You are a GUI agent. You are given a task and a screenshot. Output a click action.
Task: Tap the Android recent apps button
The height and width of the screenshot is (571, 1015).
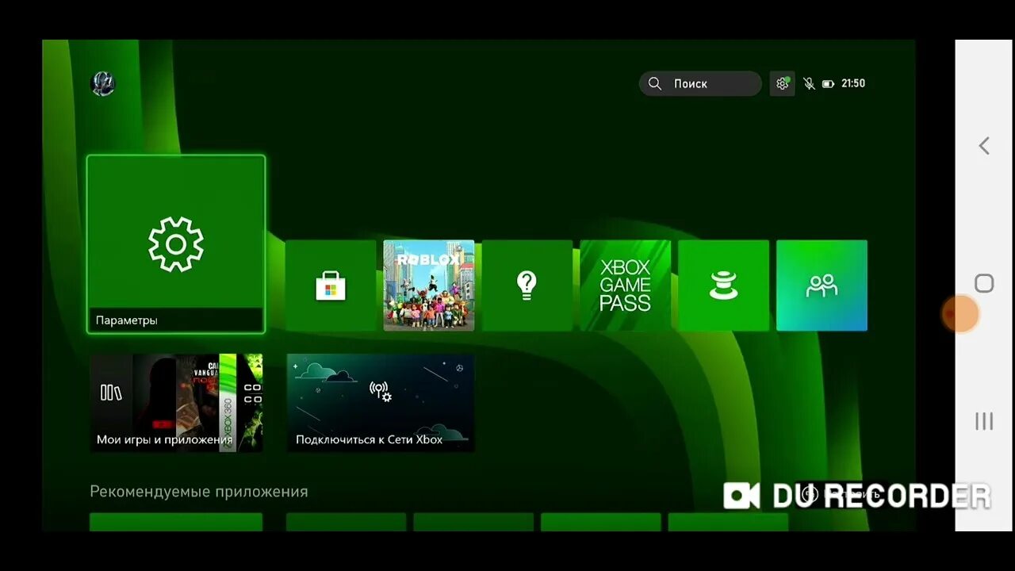[x=984, y=421]
